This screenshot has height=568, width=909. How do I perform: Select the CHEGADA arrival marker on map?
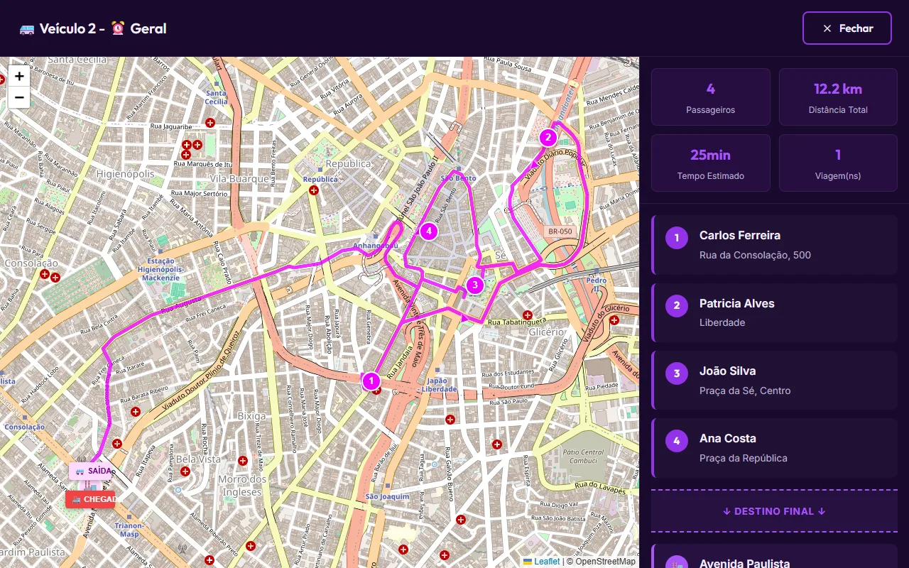point(90,499)
